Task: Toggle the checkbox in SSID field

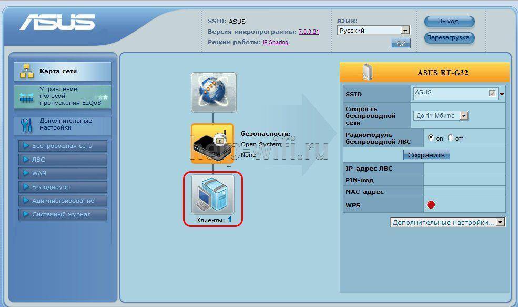Action: 492,93
